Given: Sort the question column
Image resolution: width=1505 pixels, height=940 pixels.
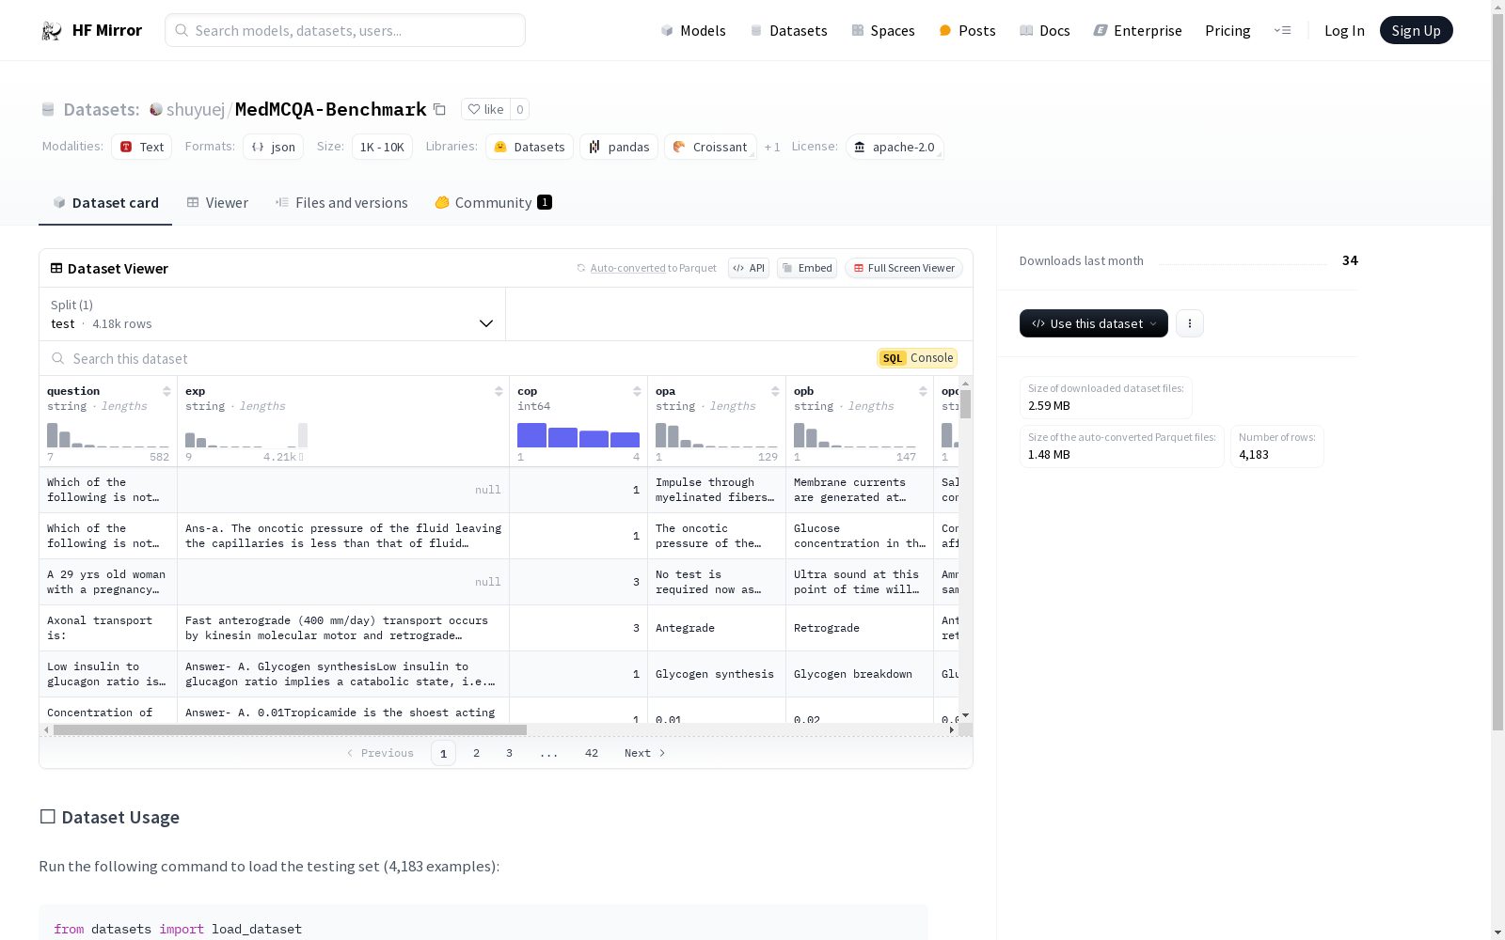Looking at the screenshot, I should pos(166,391).
